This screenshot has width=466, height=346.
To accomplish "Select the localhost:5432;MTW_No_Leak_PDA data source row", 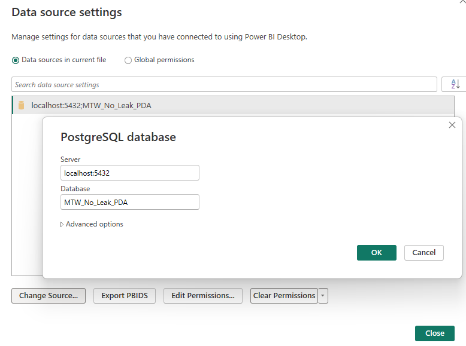I will click(x=233, y=105).
